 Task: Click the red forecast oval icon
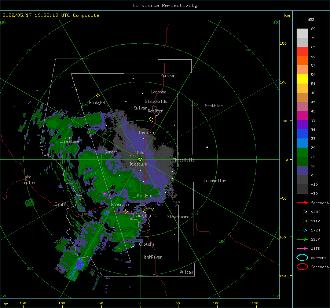[x=302, y=267]
